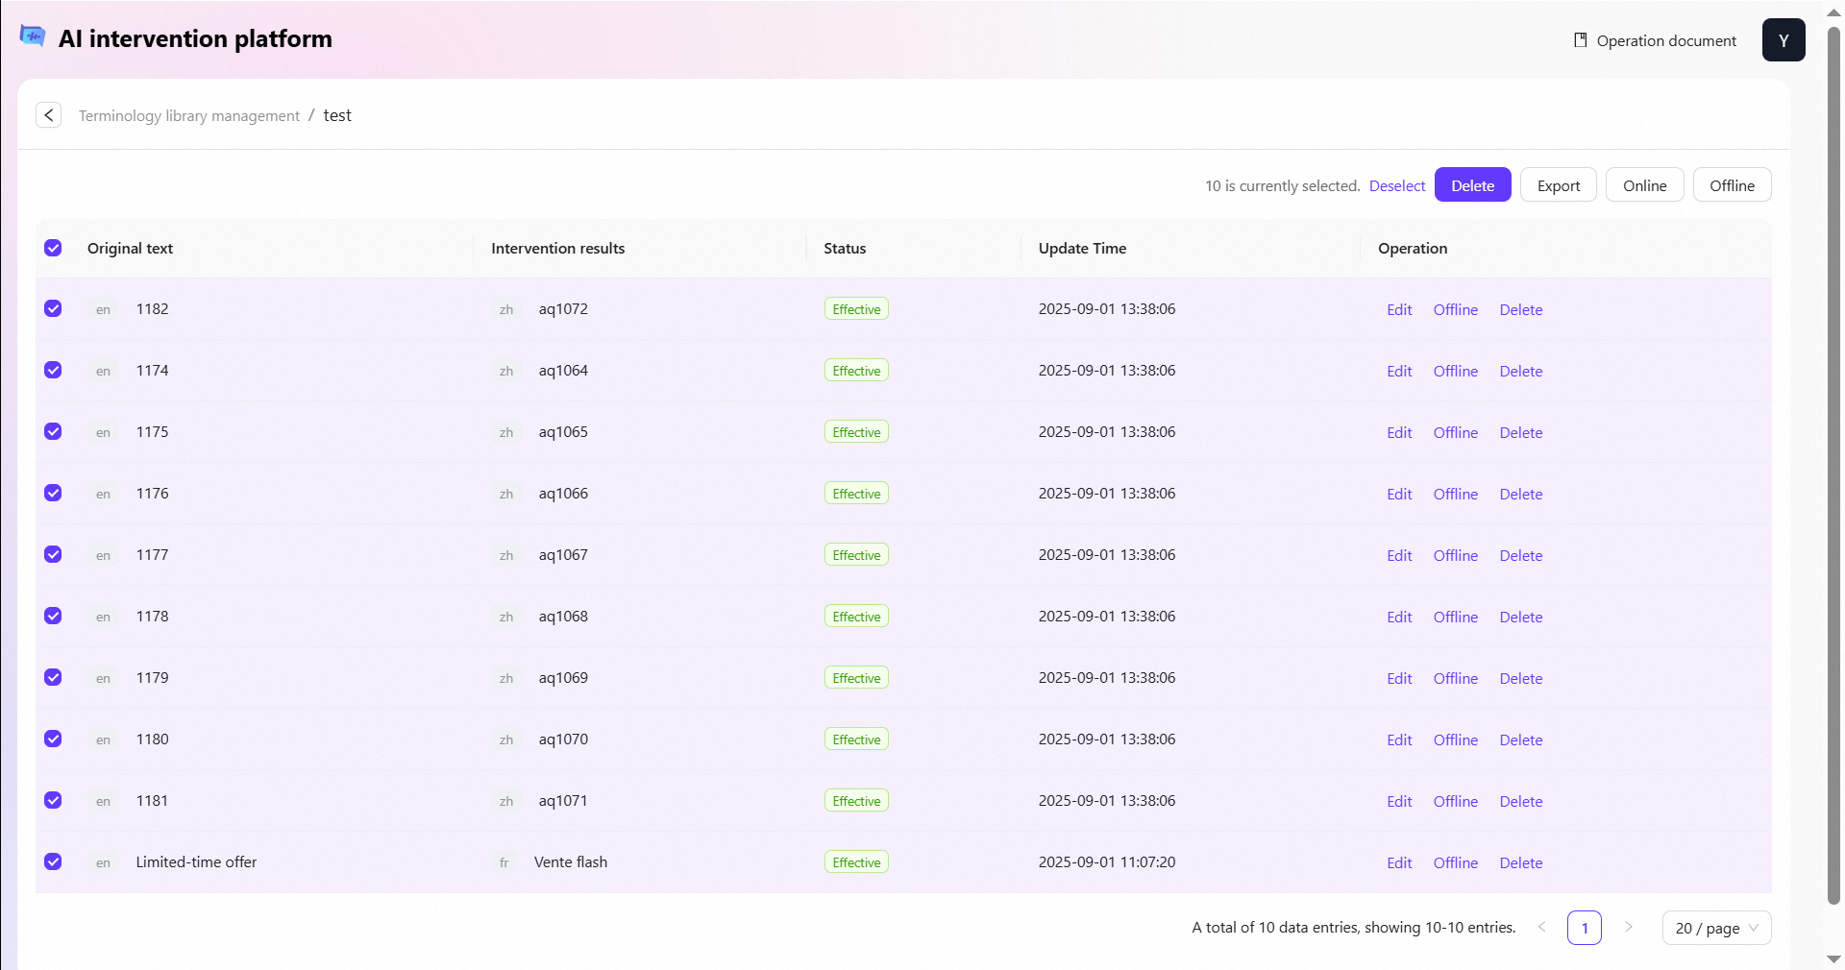Image resolution: width=1845 pixels, height=970 pixels.
Task: Go to the next page arrow
Action: [x=1628, y=927]
